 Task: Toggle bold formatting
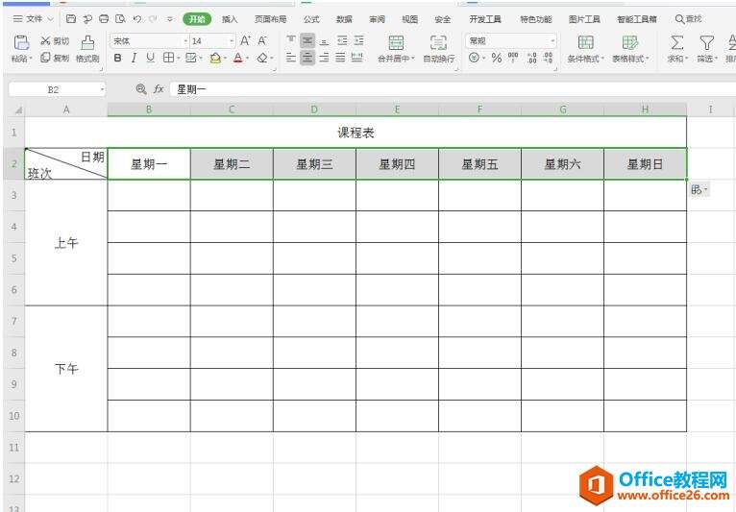pos(118,58)
